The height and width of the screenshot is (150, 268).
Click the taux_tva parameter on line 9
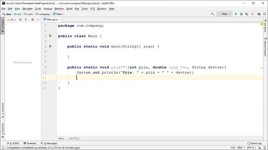pyautogui.click(x=178, y=67)
